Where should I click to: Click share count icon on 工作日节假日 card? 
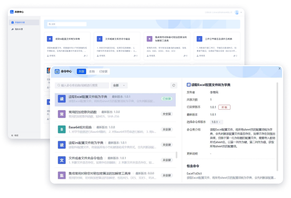pyautogui.click(x=235, y=56)
